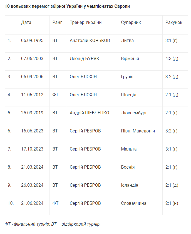This screenshot has width=191, height=234.
Task: Select the Анатолій КОНЬКОВ coach cell
Action: pos(90,41)
